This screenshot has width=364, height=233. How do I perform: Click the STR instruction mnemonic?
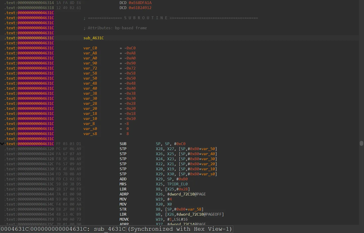tap(123, 209)
